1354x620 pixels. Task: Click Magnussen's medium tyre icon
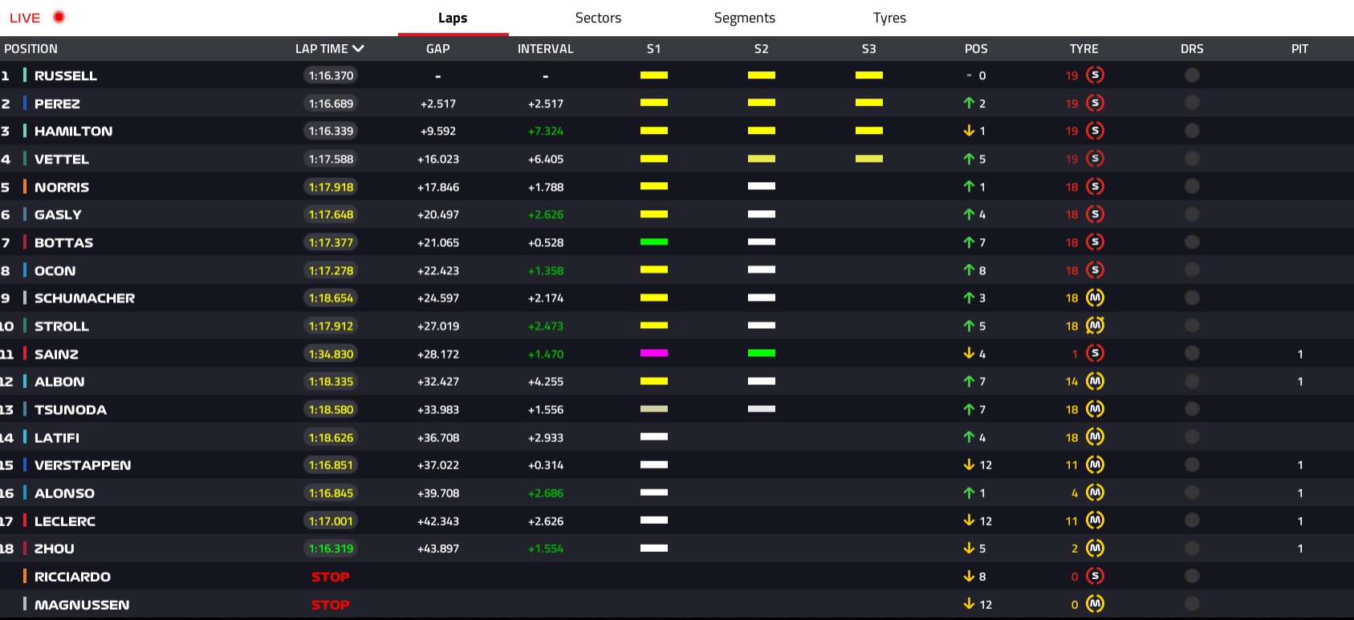tap(1095, 604)
